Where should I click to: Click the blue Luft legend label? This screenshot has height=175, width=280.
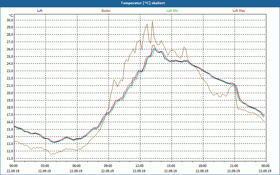(x=40, y=11)
